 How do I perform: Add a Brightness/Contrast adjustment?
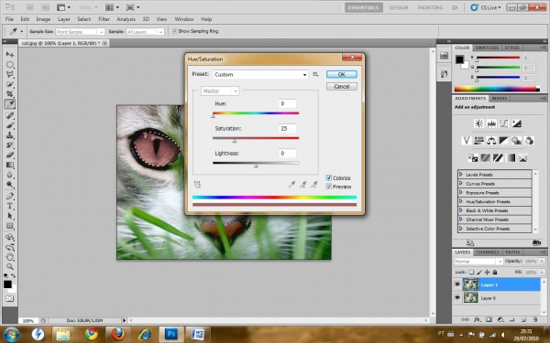(x=478, y=123)
